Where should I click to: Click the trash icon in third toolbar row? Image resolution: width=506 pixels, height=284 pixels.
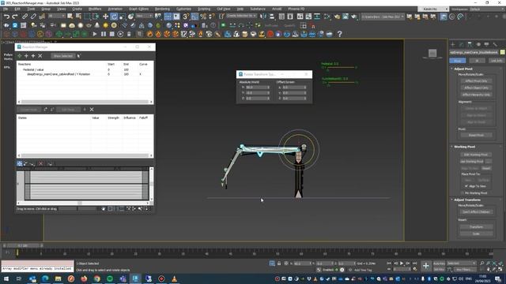[129, 34]
